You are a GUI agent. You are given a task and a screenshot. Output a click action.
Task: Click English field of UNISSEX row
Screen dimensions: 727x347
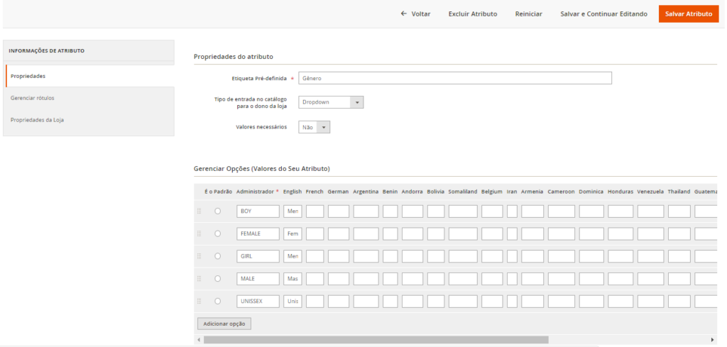click(x=293, y=301)
